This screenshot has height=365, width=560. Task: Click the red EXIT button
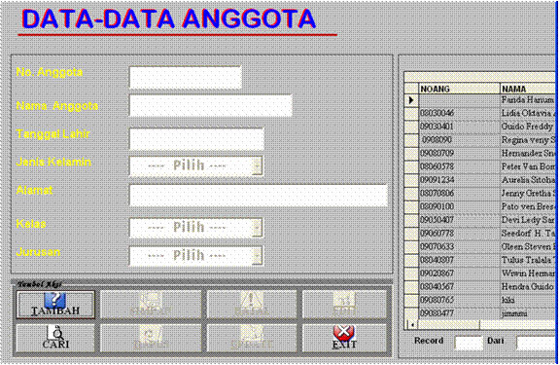coord(344,338)
